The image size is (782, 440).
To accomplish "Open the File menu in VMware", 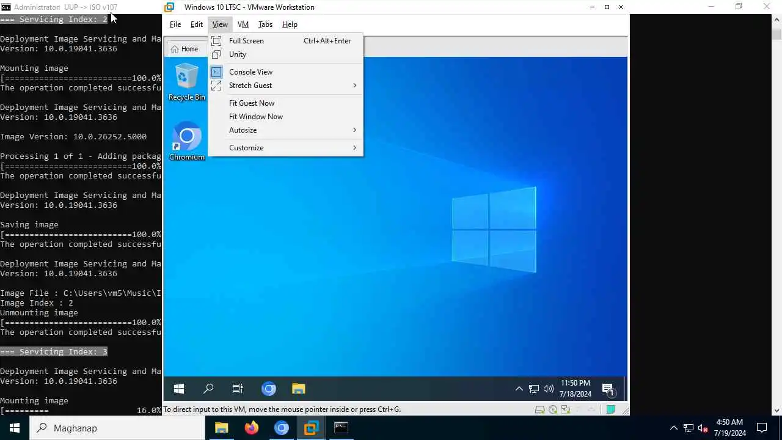I will pos(175,24).
